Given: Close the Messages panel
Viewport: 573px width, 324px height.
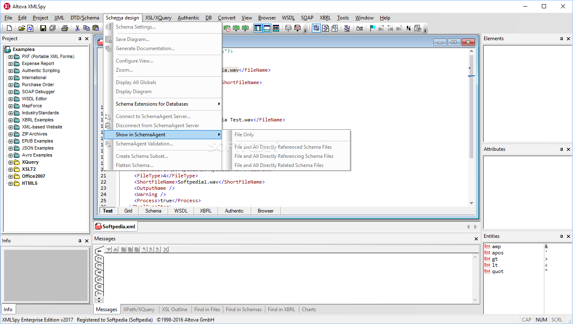Looking at the screenshot, I should coord(476,239).
